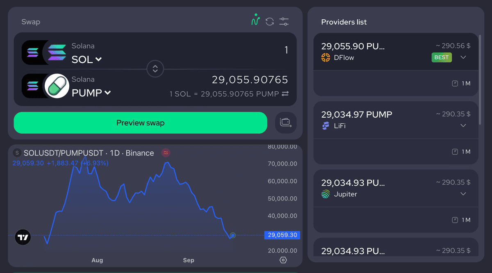Viewport: 492px width, 273px height.
Task: Click the DFlow provider logo
Action: coord(326,57)
